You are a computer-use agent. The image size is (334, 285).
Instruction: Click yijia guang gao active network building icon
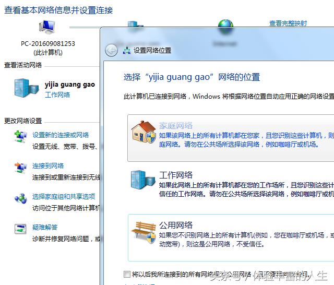click(x=27, y=88)
